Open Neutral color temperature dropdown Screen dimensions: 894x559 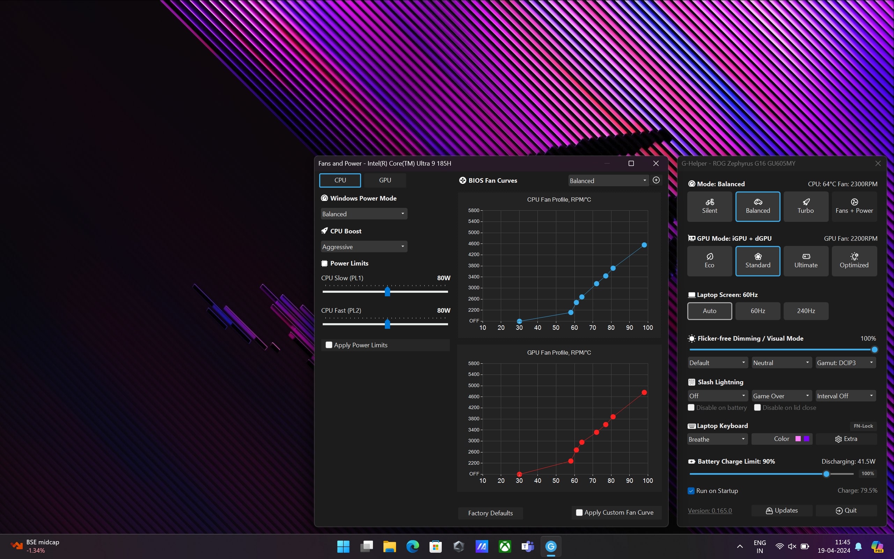(x=782, y=363)
